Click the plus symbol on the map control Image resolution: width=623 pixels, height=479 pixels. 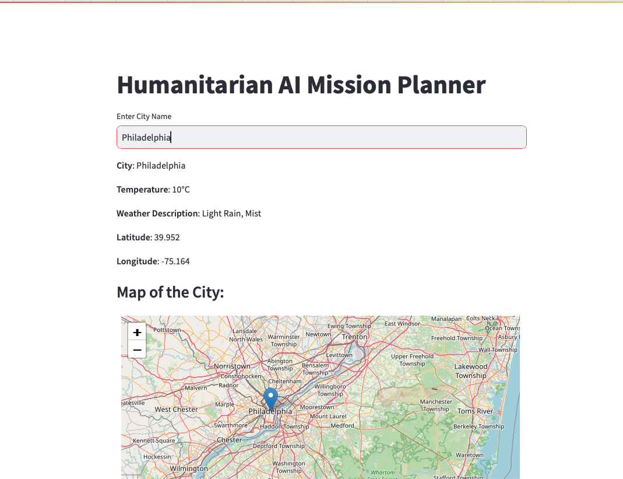pyautogui.click(x=137, y=331)
